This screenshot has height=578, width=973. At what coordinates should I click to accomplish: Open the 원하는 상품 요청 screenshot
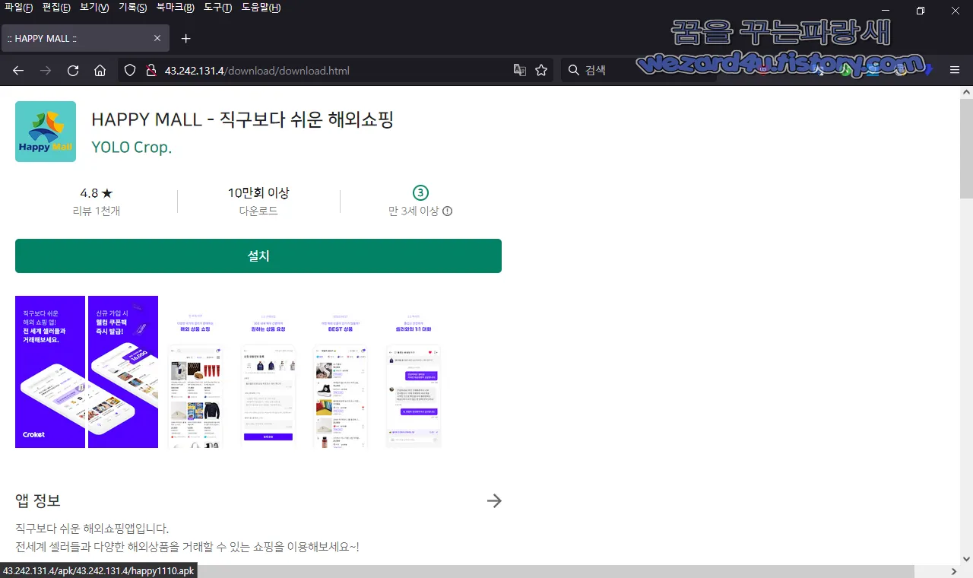tap(268, 372)
